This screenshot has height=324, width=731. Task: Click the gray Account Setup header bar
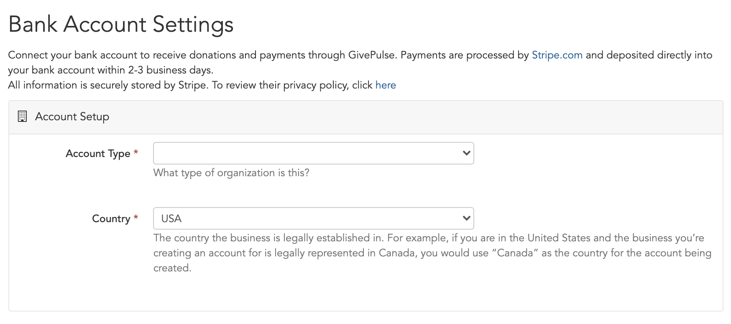[366, 117]
